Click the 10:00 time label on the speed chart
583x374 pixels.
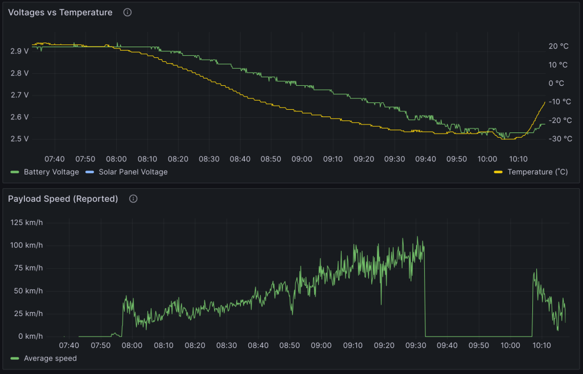(x=510, y=345)
